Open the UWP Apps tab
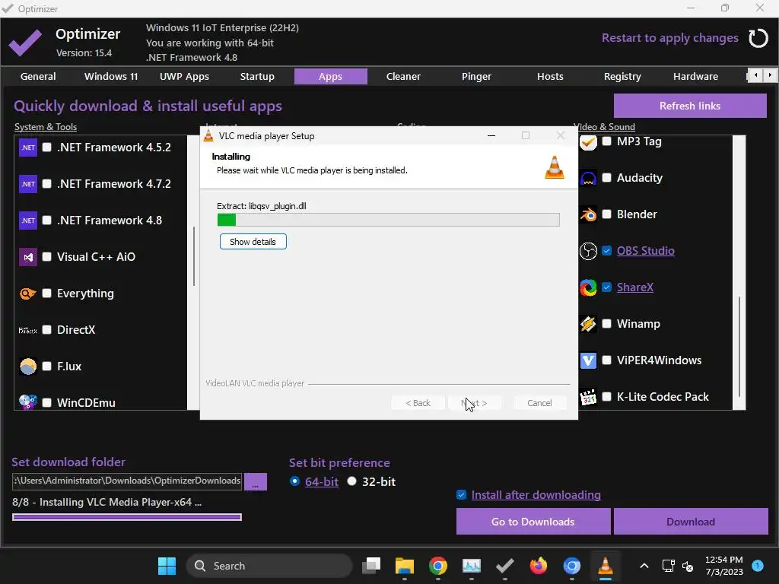Image resolution: width=779 pixels, height=584 pixels. click(184, 77)
